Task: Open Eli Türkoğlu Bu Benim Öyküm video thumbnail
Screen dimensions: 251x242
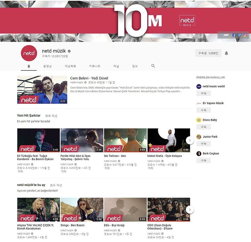Action: pyautogui.click(x=38, y=140)
